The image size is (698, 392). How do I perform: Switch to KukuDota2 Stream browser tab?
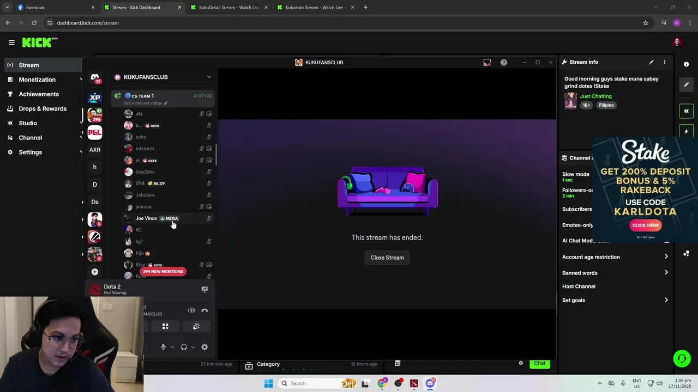pos(229,8)
